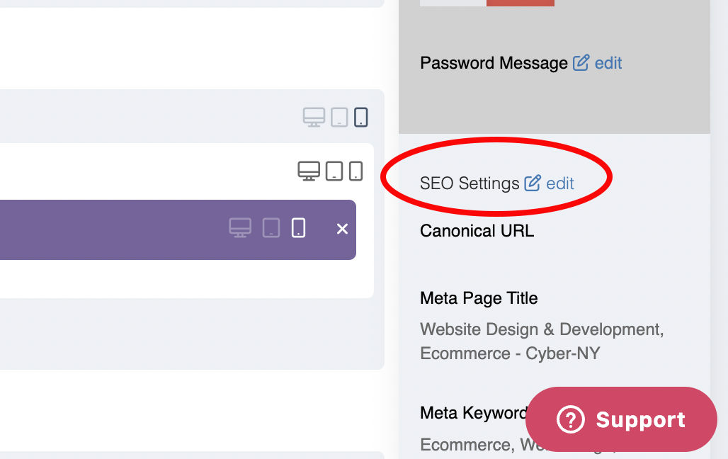Click the edit link next to SEO Settings

coord(560,183)
